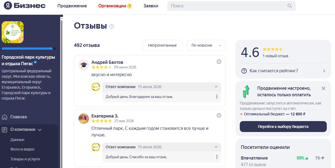Click the 1 новый отзыв text
Screen dimensions: 335x168
275,56
